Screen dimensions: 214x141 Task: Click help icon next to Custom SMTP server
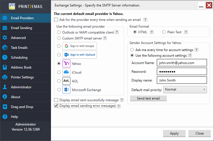click(x=105, y=38)
